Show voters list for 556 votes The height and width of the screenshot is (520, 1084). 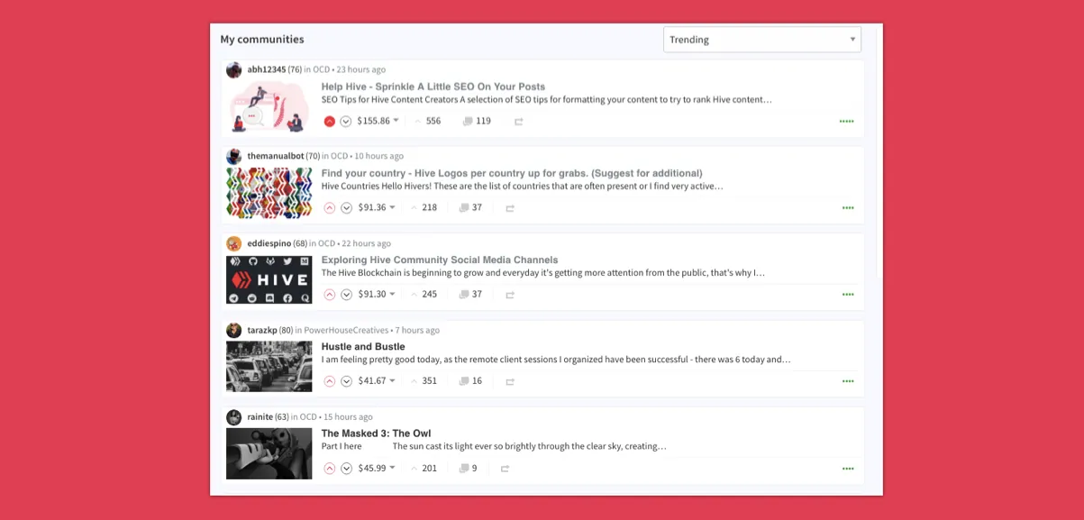[428, 121]
